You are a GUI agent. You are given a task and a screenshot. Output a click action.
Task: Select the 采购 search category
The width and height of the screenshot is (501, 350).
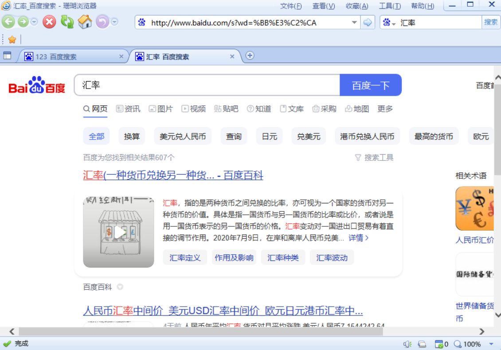(324, 109)
